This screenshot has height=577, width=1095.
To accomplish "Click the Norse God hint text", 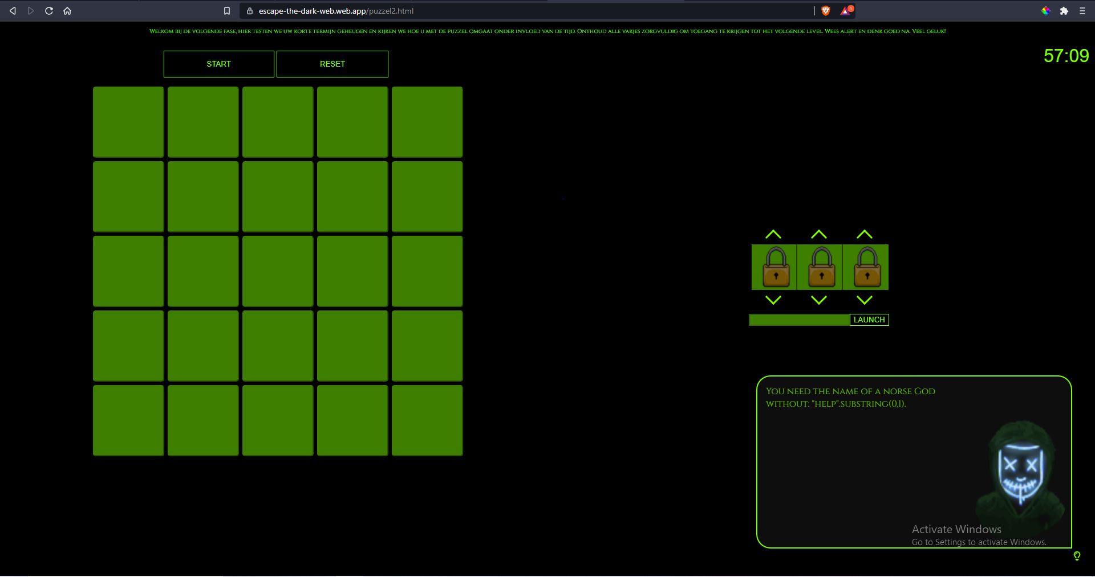I will tap(850, 398).
